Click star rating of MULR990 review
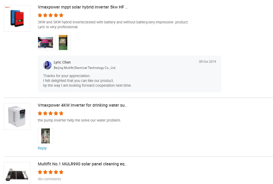The width and height of the screenshot is (273, 184). tap(51, 172)
